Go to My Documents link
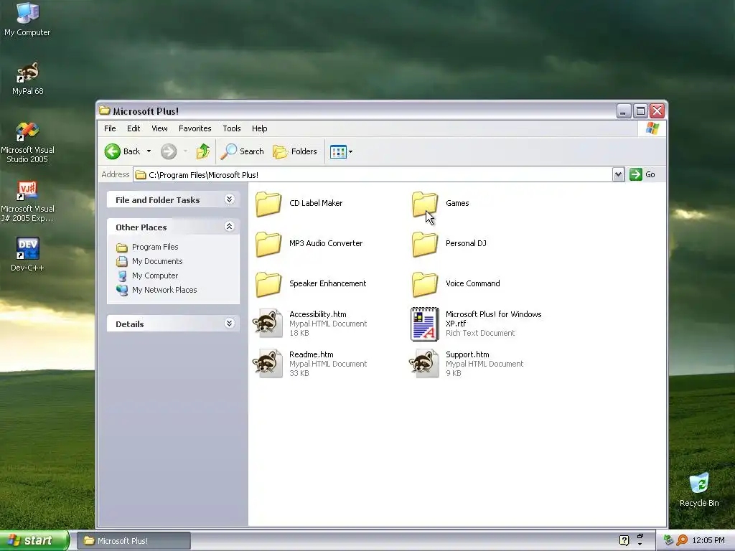The height and width of the screenshot is (551, 735). [157, 261]
